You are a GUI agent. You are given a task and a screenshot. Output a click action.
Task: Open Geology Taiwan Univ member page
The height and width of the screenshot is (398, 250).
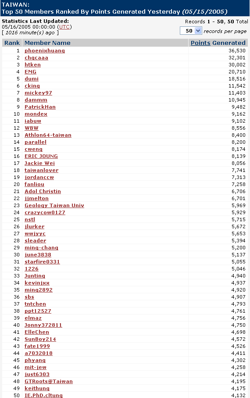click(x=54, y=205)
